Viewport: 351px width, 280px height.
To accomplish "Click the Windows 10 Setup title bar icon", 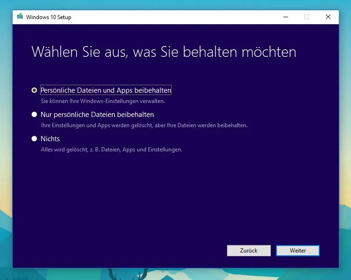I will 20,16.
